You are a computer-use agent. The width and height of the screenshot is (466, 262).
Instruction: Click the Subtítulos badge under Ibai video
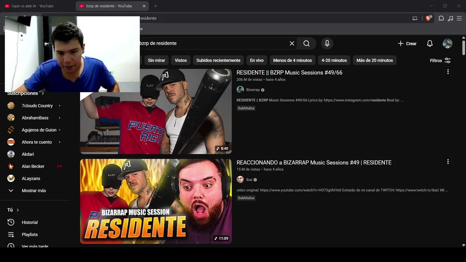tap(246, 198)
